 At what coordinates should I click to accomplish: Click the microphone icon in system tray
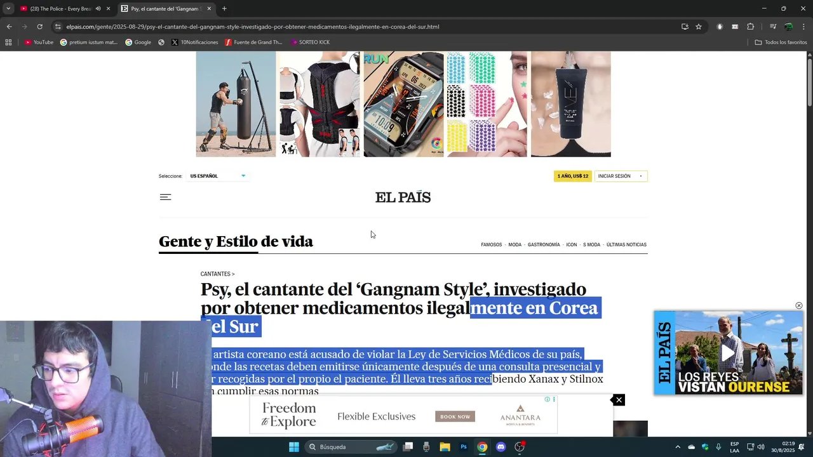click(x=718, y=447)
